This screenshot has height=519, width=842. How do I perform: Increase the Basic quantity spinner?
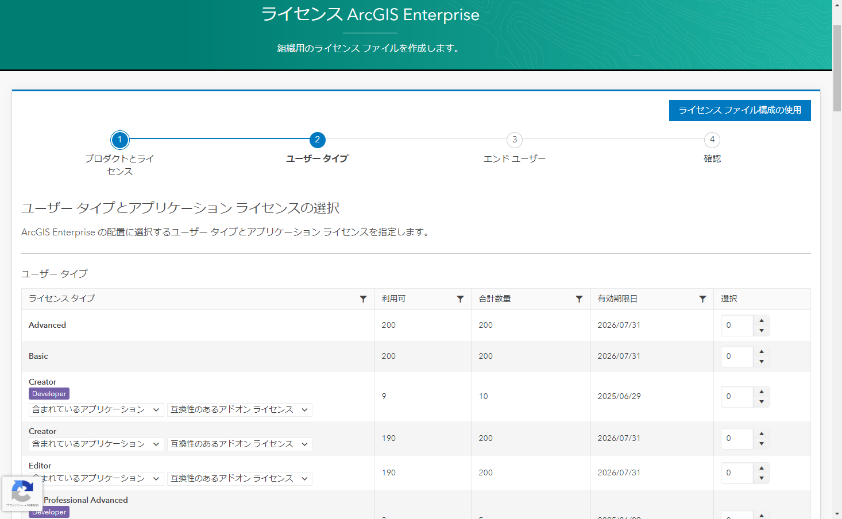click(x=762, y=351)
